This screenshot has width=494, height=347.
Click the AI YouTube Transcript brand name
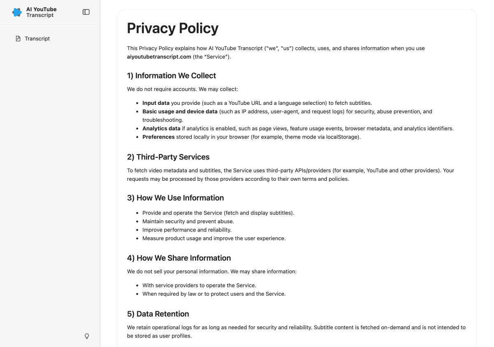click(42, 12)
